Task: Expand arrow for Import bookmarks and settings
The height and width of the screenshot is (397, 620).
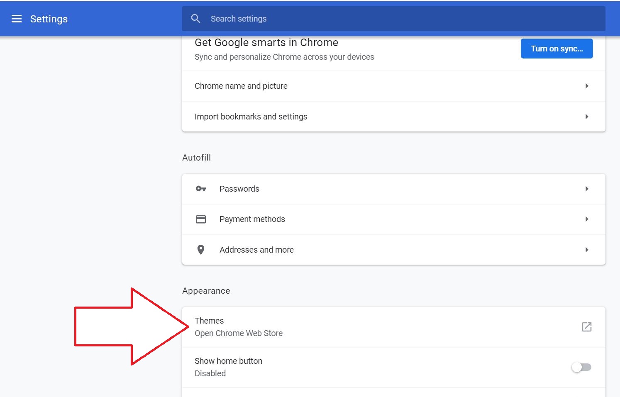Action: (586, 117)
